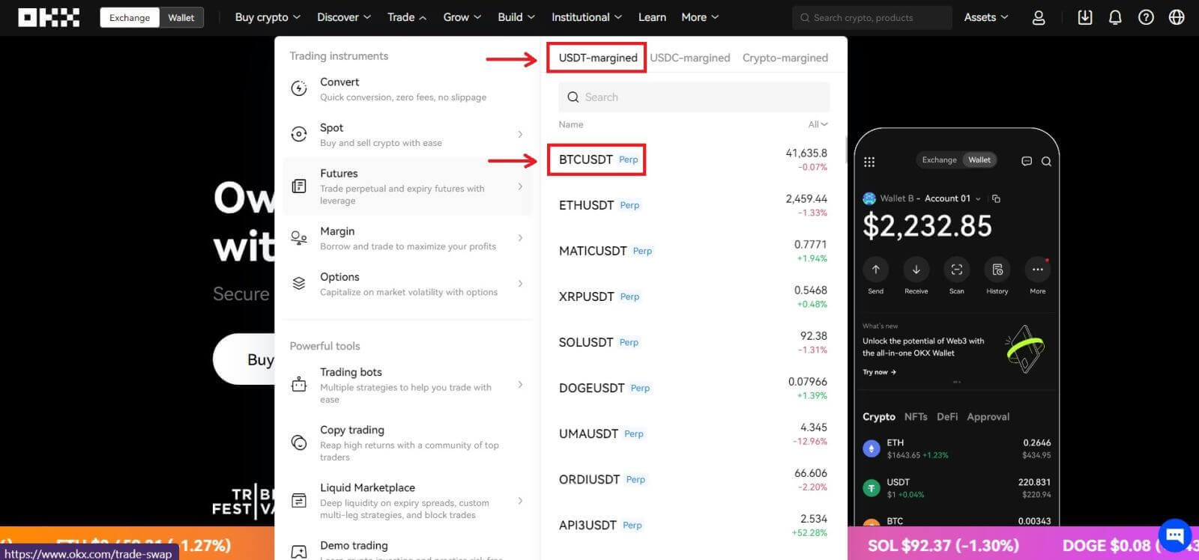Expand the Buy crypto dropdown

[x=268, y=17]
